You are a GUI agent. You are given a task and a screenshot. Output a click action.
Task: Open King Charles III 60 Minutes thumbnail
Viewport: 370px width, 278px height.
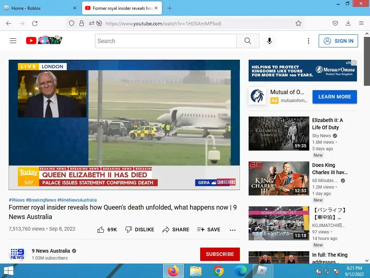point(279,178)
